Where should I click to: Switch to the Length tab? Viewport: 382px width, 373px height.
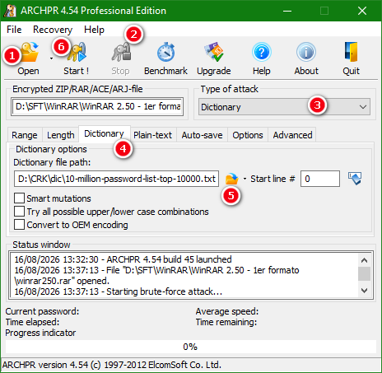point(61,135)
